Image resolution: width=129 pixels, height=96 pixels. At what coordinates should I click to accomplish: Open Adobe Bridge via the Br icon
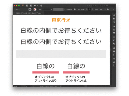pos(27,6)
